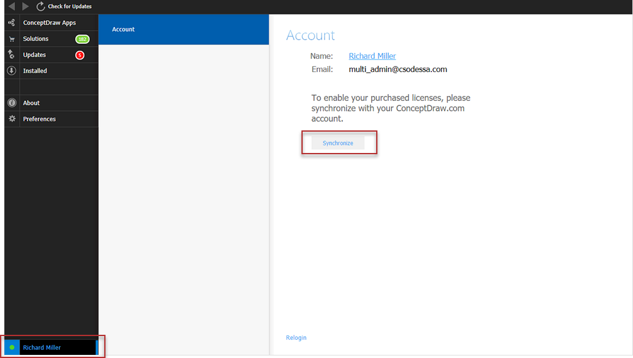Open the Installed section
The image size is (633, 358).
(x=35, y=71)
